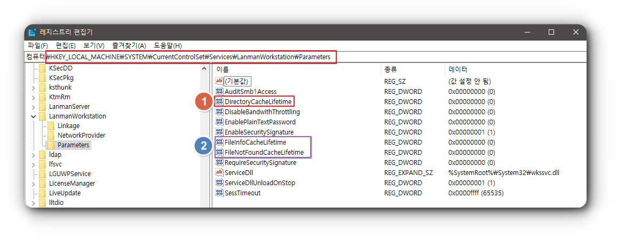
Task: Click the folder icon of Parameters key
Action: [x=51, y=145]
